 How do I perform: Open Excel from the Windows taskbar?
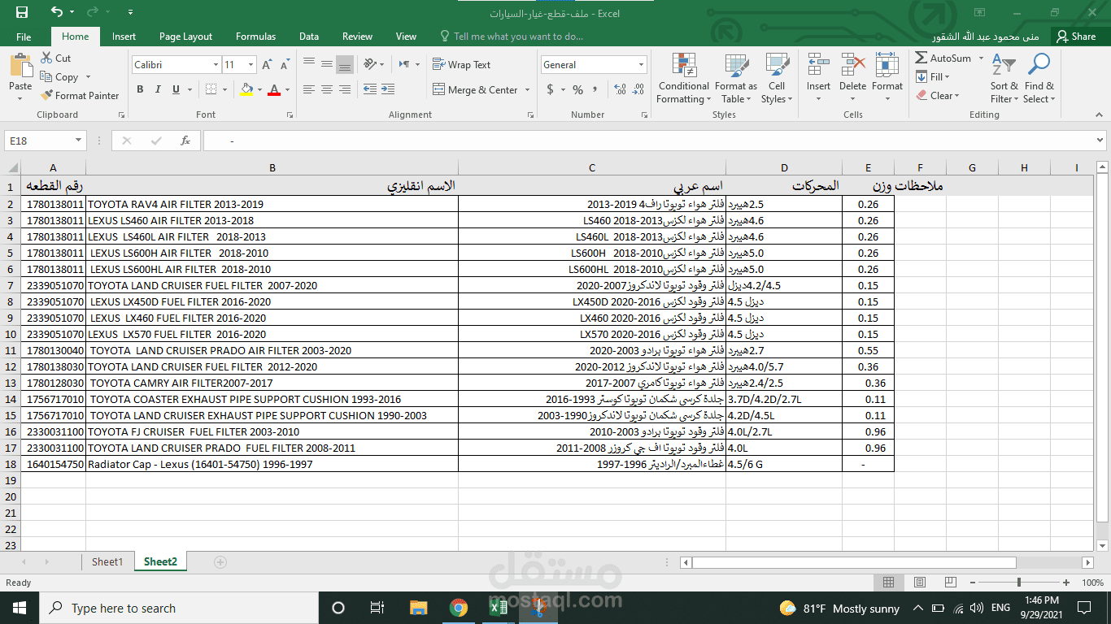coord(498,608)
